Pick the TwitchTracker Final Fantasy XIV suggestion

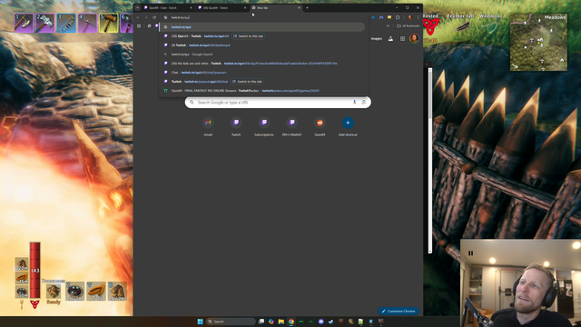click(x=262, y=91)
